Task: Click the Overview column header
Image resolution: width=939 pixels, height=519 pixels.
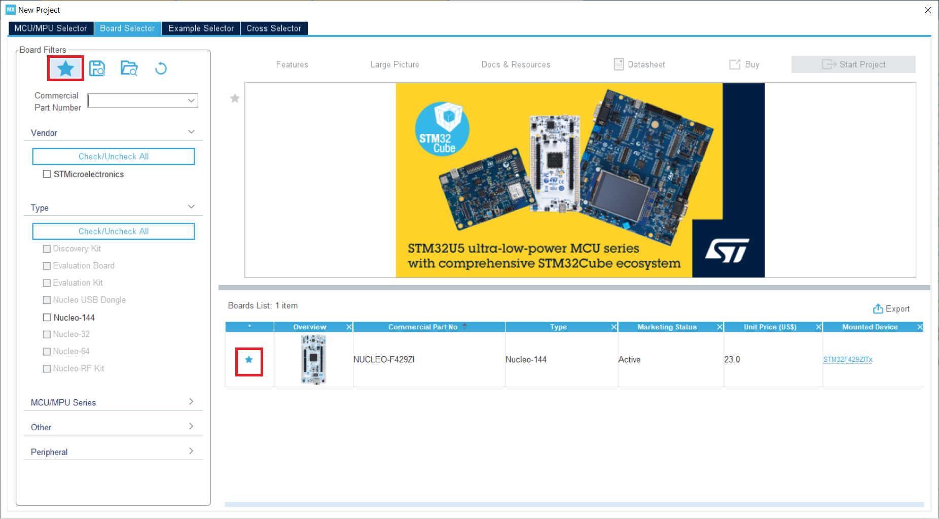Action: tap(310, 327)
